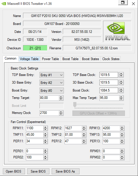
Task: Click the disabled Boost Limit field
Action: point(52,106)
